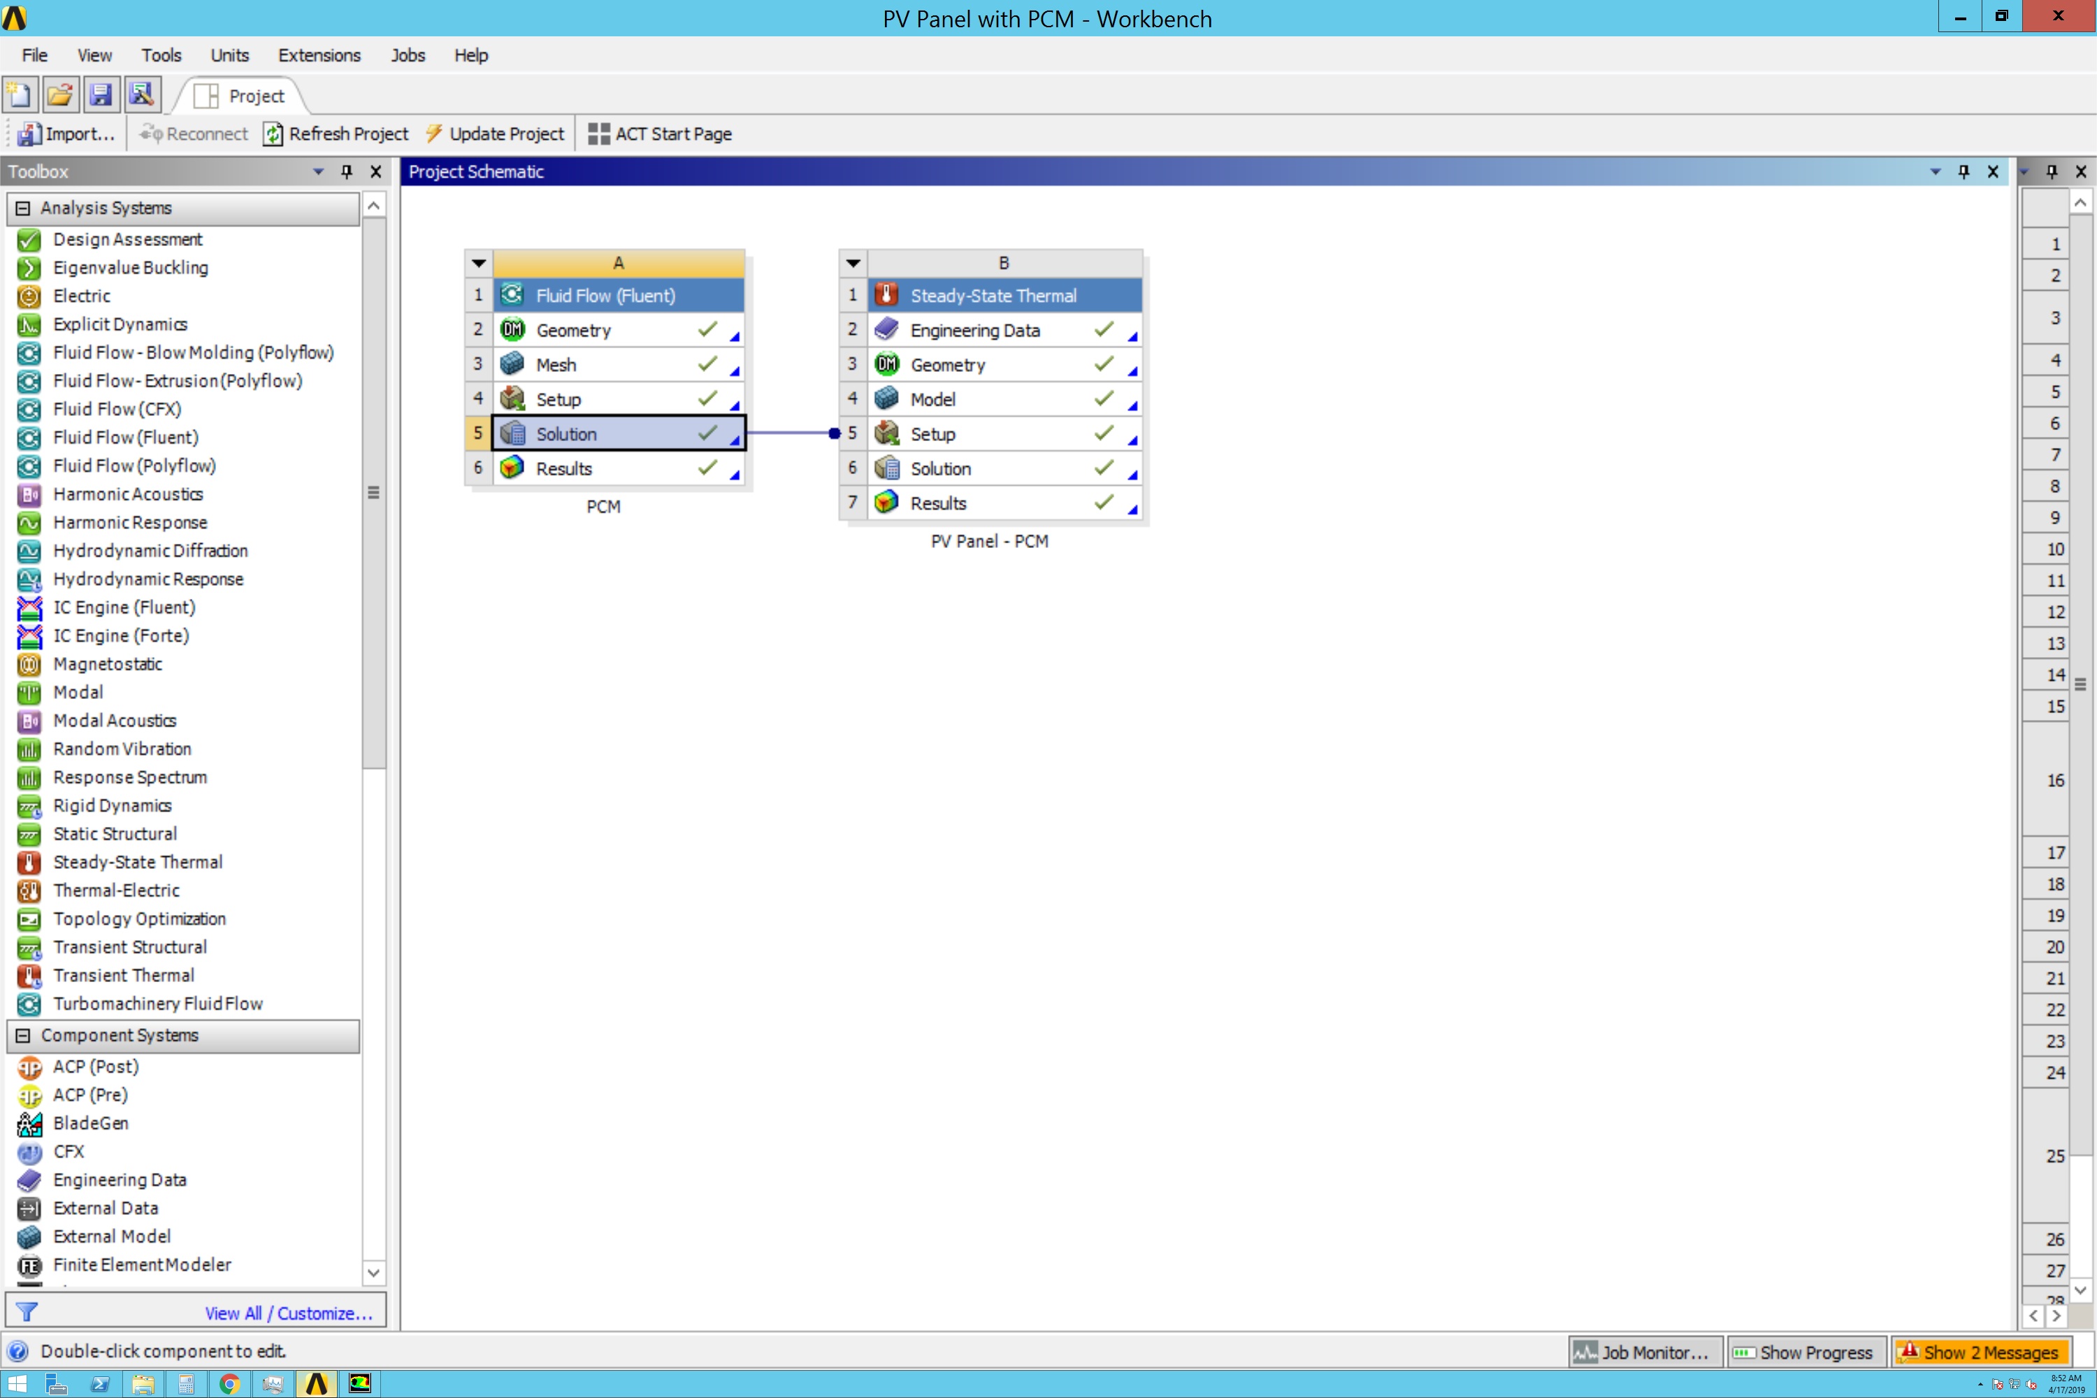Select Engineering Data cell in system B

(1005, 331)
